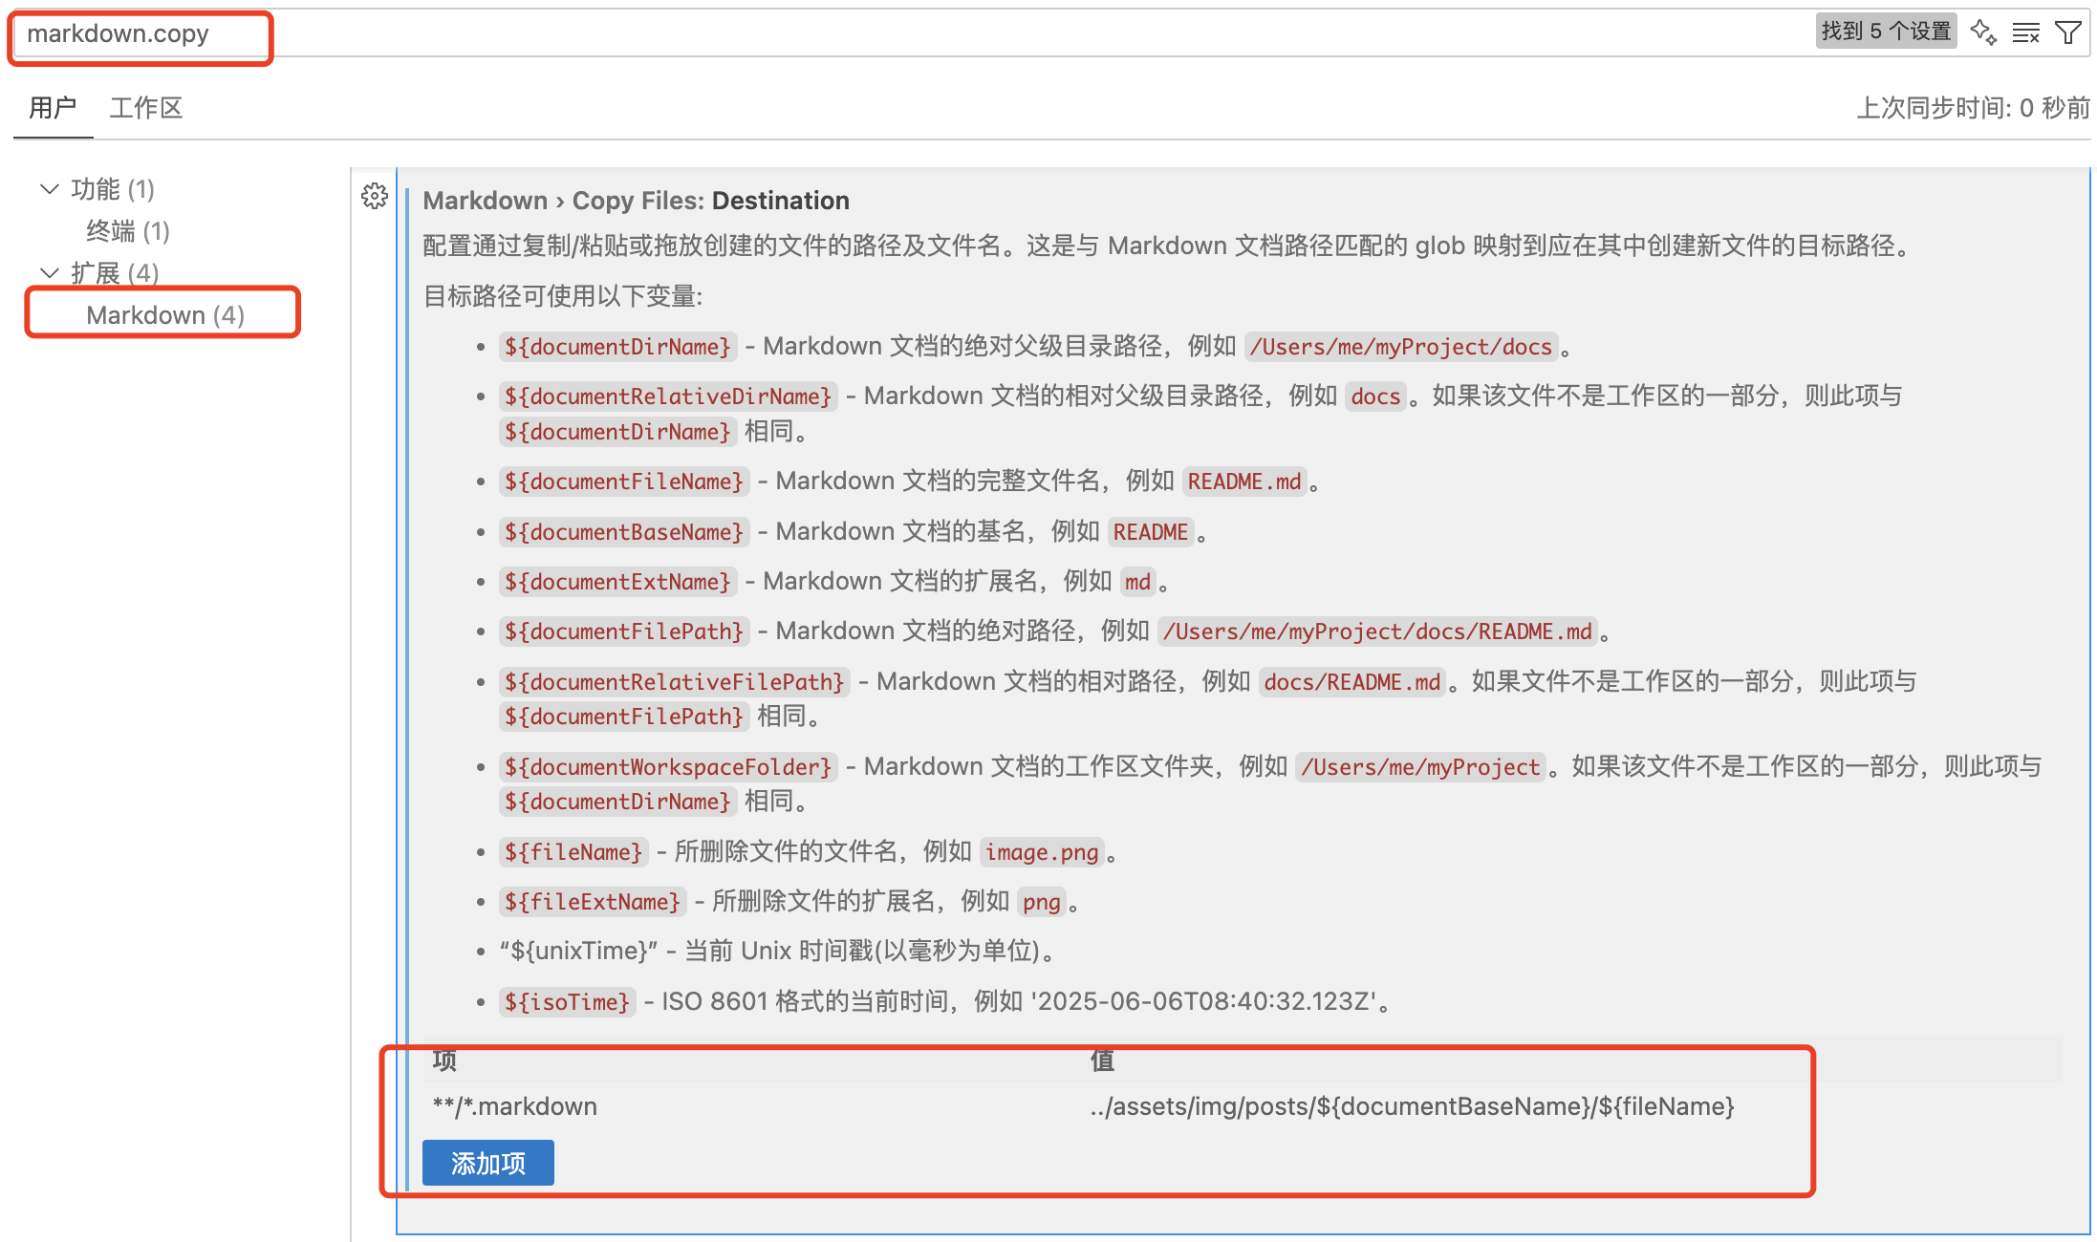Image resolution: width=2097 pixels, height=1242 pixels.
Task: Click the 找到 5 个设置 results badge
Action: click(1885, 30)
